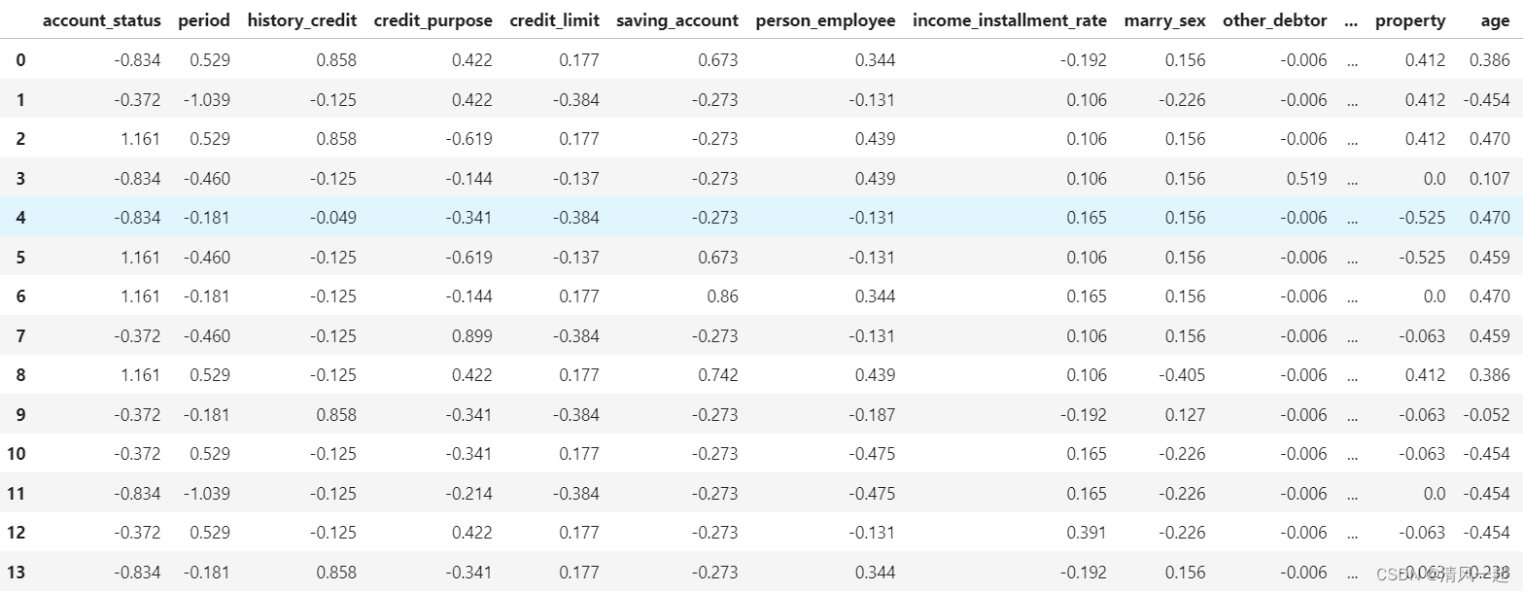Click period value -1.039 in row 1
The width and height of the screenshot is (1523, 592).
(x=207, y=100)
